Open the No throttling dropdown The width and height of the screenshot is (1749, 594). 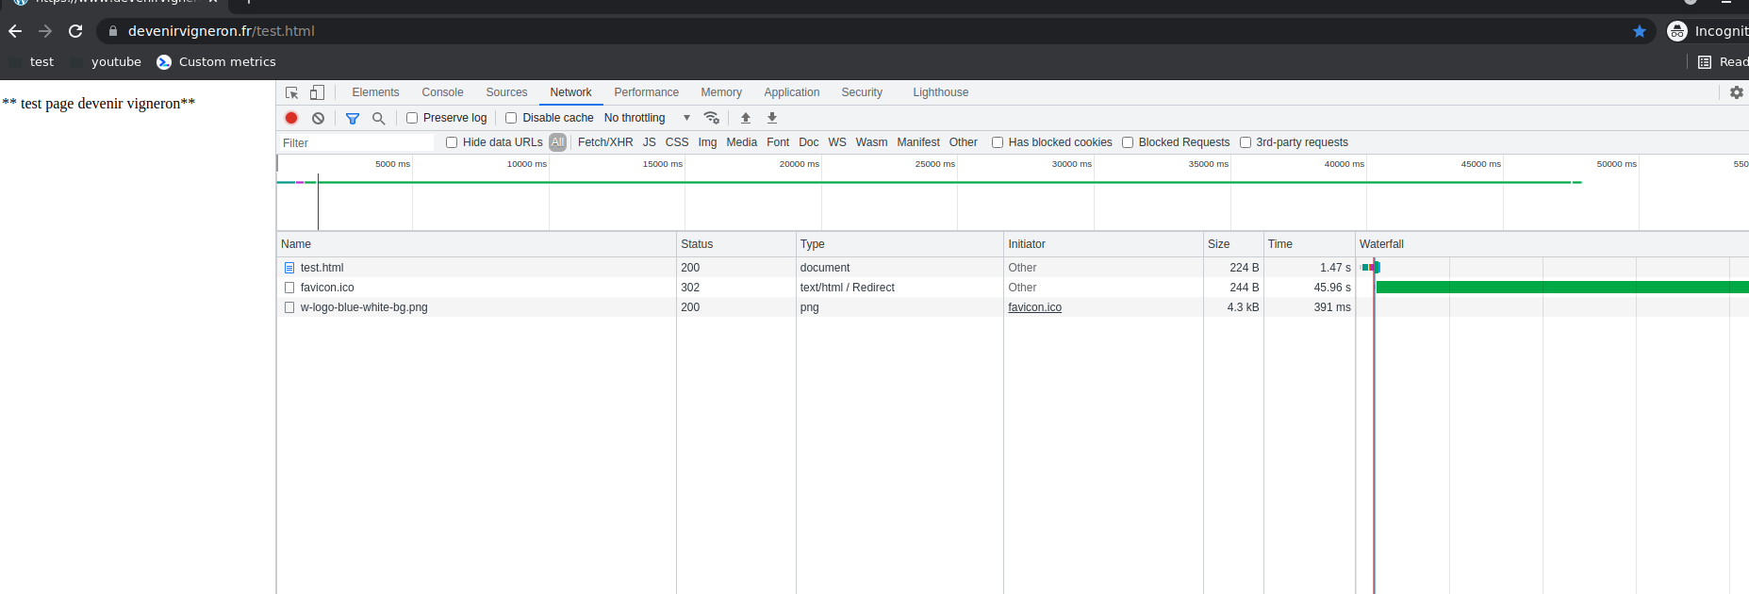647,118
